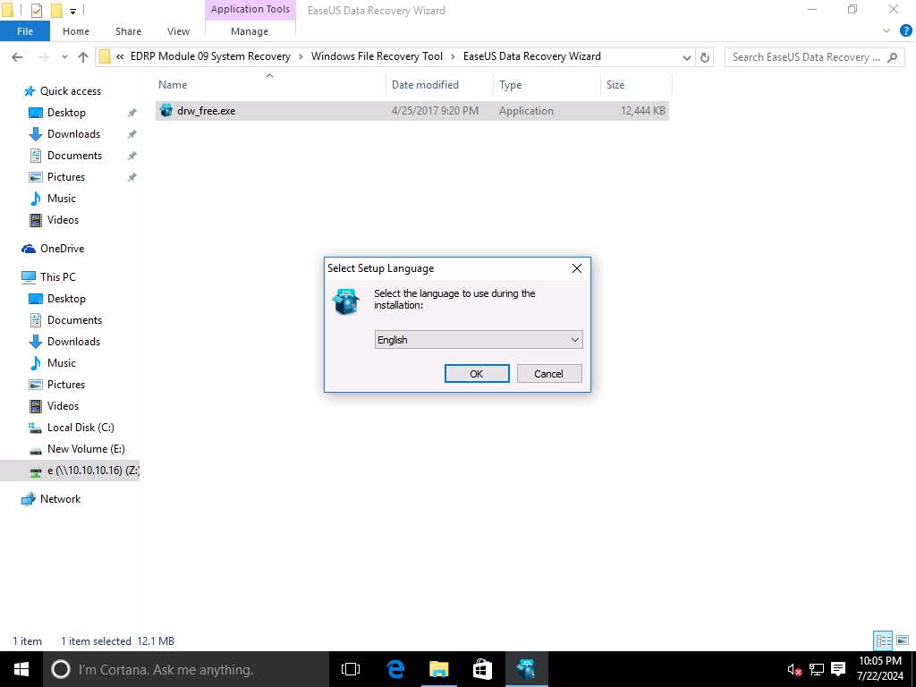Click the EaseUS installer icon in dialog

(x=346, y=302)
